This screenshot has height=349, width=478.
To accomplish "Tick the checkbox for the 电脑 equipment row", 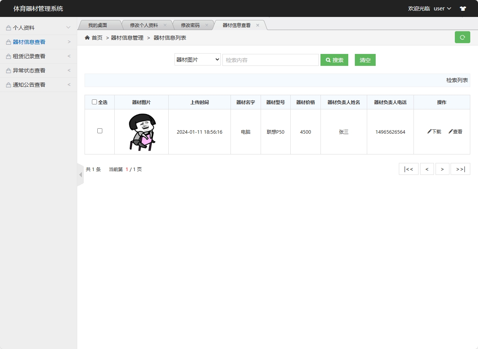I will click(x=100, y=131).
